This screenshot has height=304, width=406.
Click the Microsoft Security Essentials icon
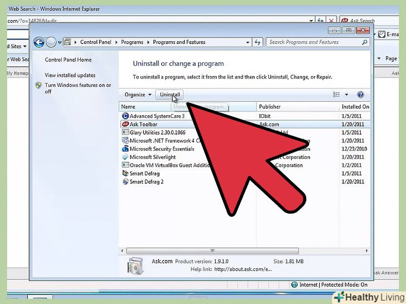tap(125, 149)
